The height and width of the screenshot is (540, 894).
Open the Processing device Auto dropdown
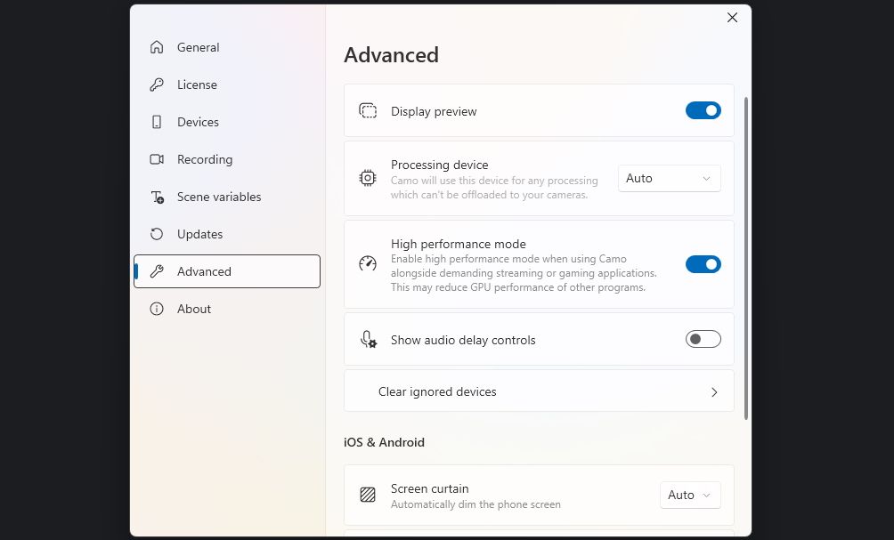click(x=669, y=178)
